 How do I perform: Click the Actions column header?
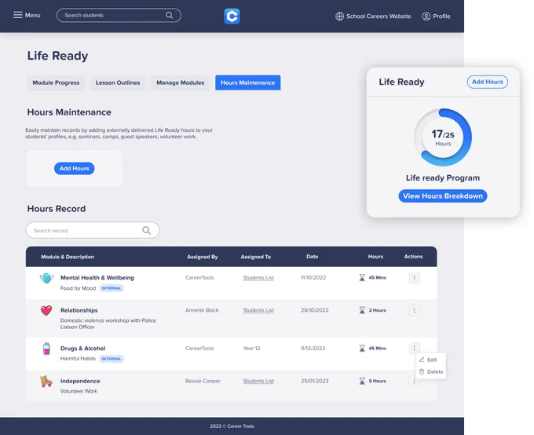point(413,257)
